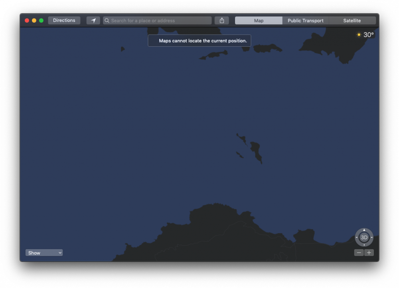Screen dimensions: 399x288
Task: Click the current location arrow icon
Action: click(93, 21)
